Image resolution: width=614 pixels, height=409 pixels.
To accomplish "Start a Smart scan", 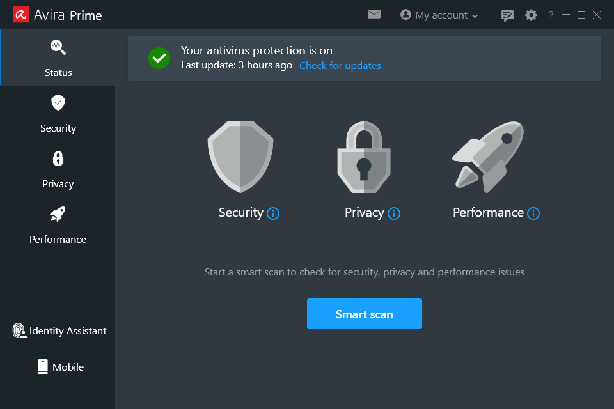I will click(364, 314).
